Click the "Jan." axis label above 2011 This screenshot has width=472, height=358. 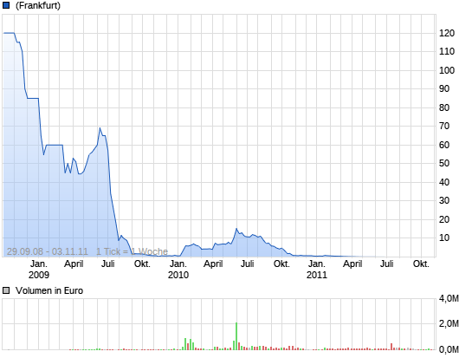[x=317, y=264]
